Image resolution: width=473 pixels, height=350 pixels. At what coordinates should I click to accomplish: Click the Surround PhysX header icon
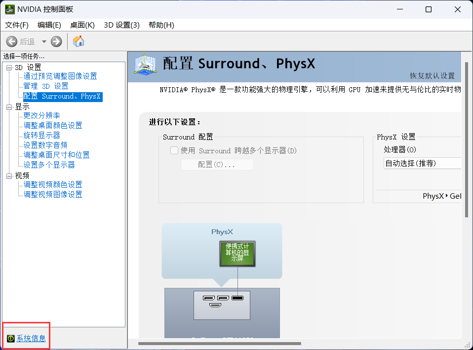coord(146,65)
